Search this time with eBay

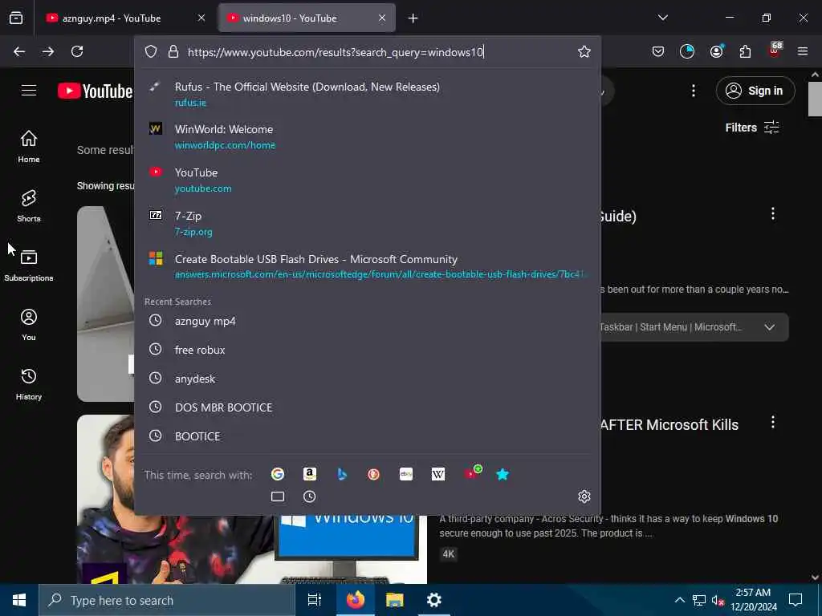pos(406,475)
